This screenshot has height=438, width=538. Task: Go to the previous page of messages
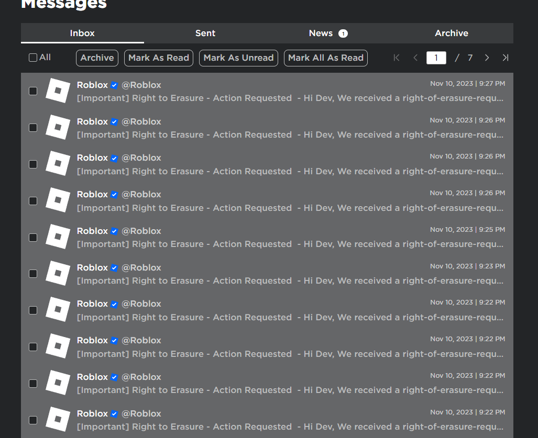click(415, 58)
